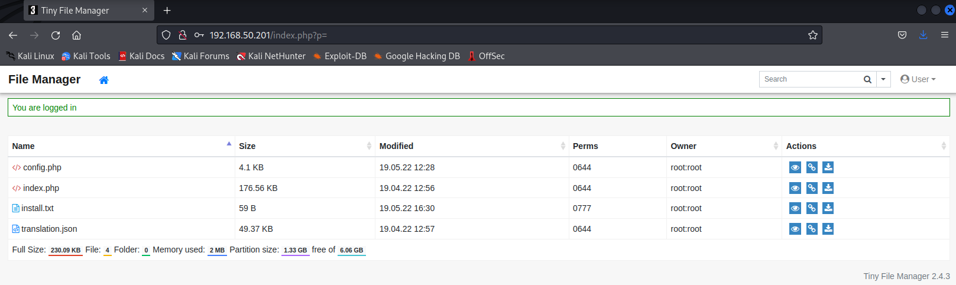Screen dimensions: 956x285
Task: Download translation.json using its download icon
Action: point(828,229)
